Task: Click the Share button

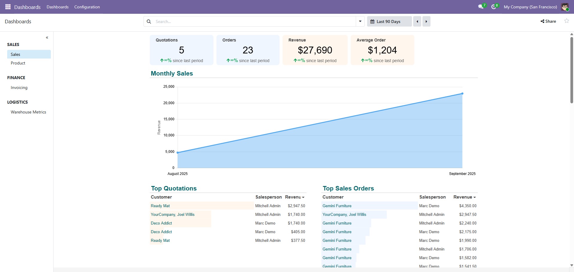Action: (x=548, y=21)
